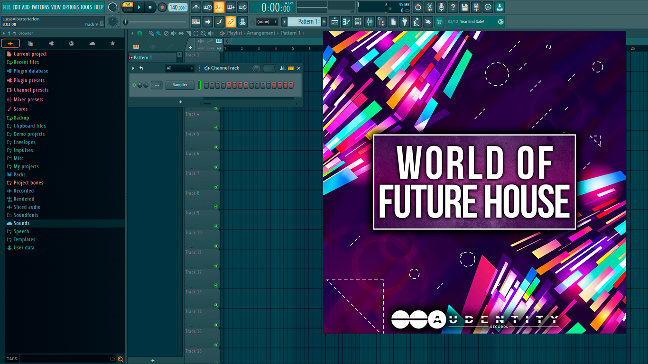Click the render as audio icon

click(476, 7)
